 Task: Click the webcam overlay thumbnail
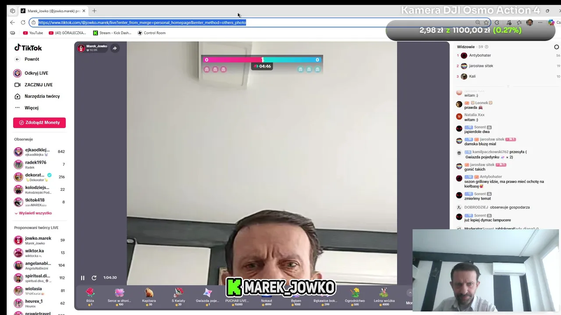coord(486,270)
